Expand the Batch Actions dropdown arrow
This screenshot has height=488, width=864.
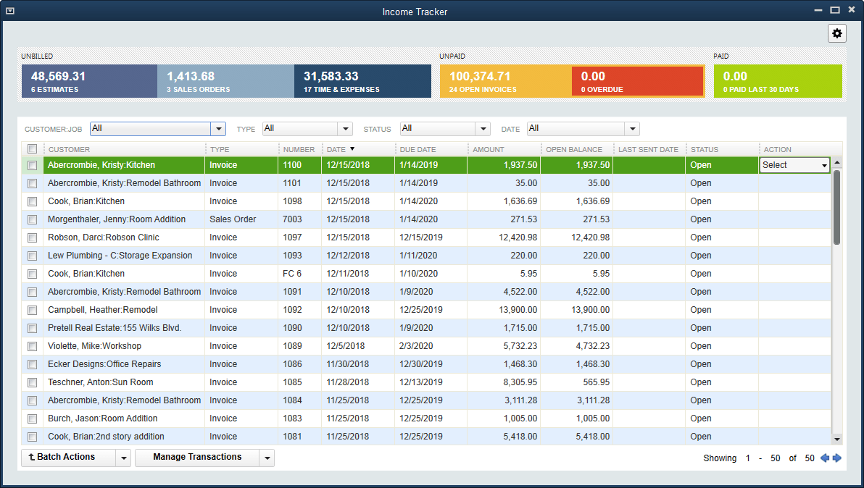coord(124,457)
